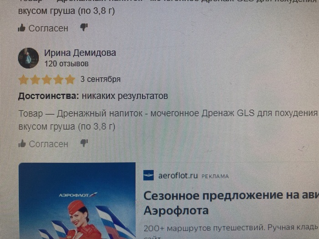
Task: Click the thumbs-down icon in the top review
Action: 84,27
